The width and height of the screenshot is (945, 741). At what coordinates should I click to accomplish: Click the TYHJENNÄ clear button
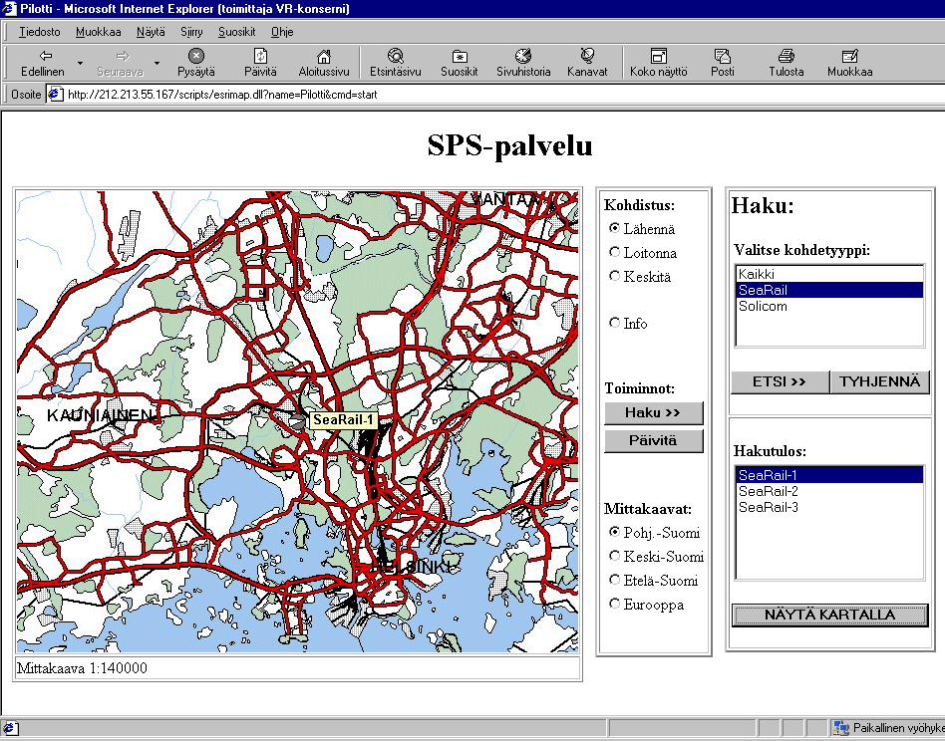pyautogui.click(x=879, y=381)
